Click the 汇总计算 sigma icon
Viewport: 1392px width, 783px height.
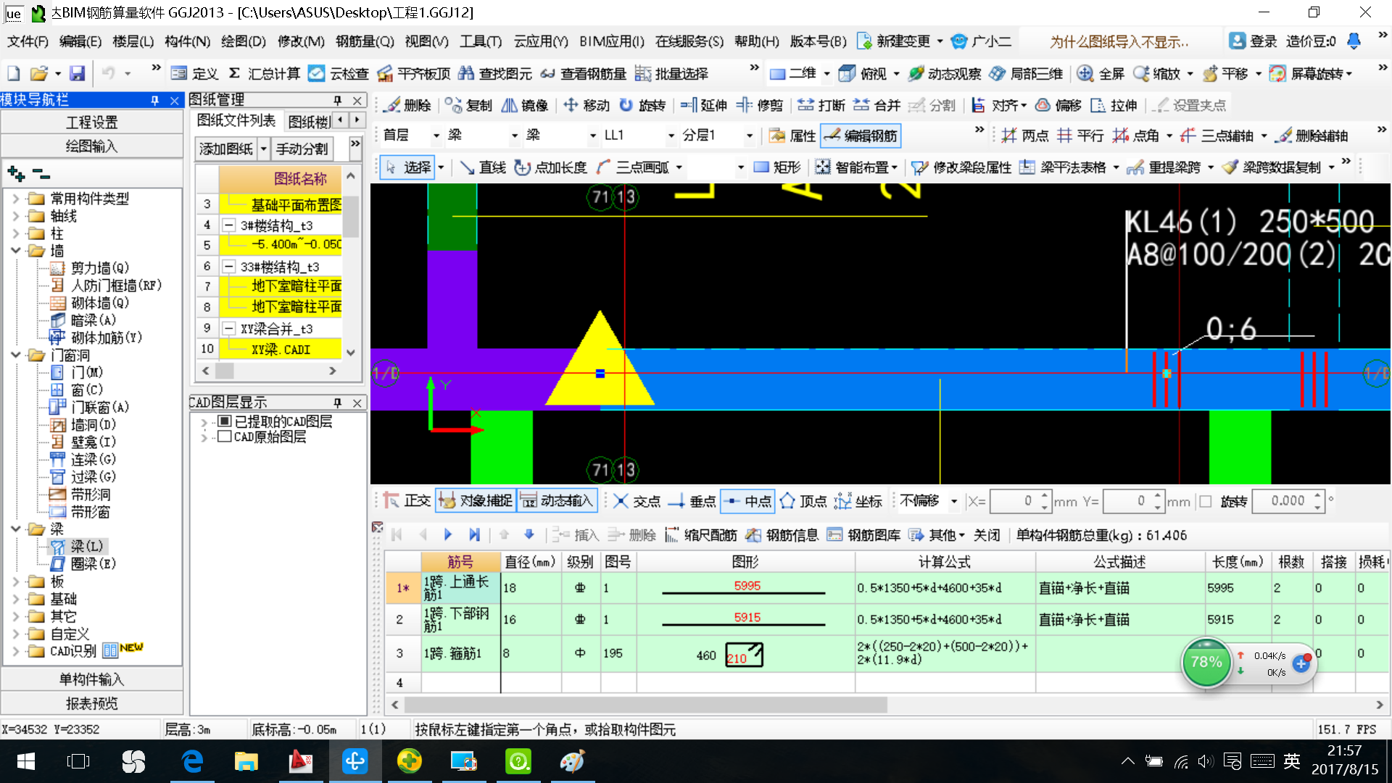tap(234, 73)
